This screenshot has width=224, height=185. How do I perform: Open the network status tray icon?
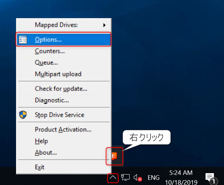coord(125,177)
